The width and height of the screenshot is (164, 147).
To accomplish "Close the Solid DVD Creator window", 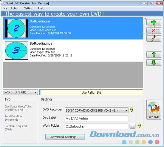I will pos(159,3).
